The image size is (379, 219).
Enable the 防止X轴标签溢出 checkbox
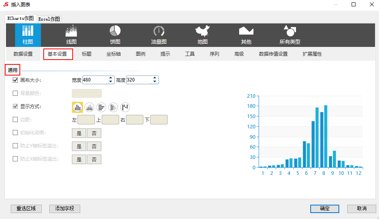15,159
